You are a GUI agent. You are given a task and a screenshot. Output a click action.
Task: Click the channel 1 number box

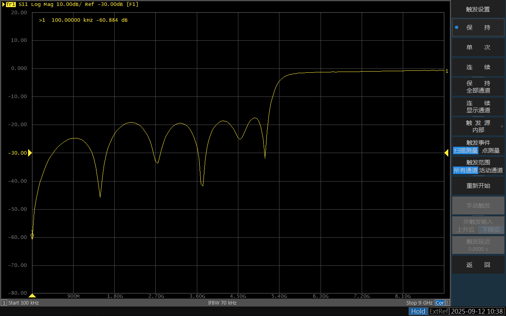[4, 303]
